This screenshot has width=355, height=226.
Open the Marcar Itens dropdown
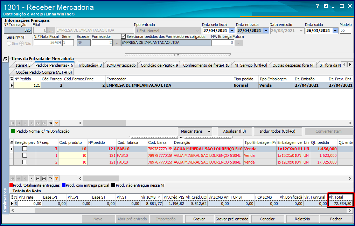point(209,131)
